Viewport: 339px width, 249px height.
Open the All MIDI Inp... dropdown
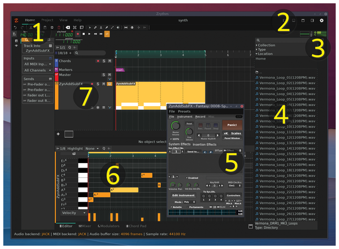[37, 64]
